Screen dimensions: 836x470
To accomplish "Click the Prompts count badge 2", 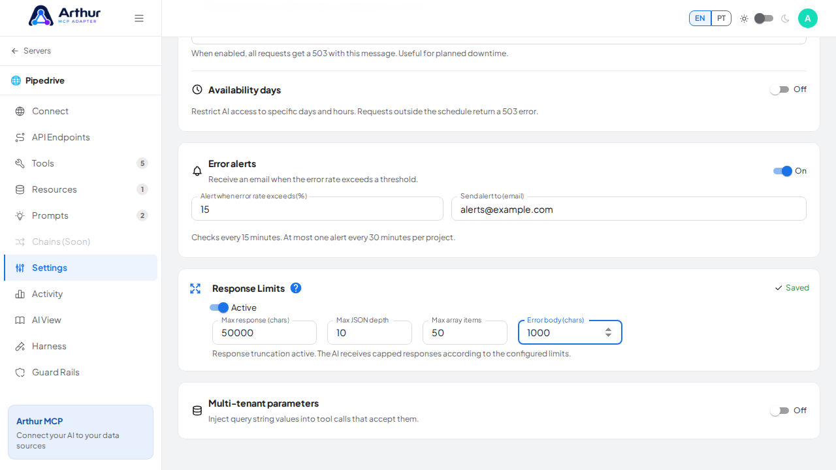I will [x=142, y=215].
